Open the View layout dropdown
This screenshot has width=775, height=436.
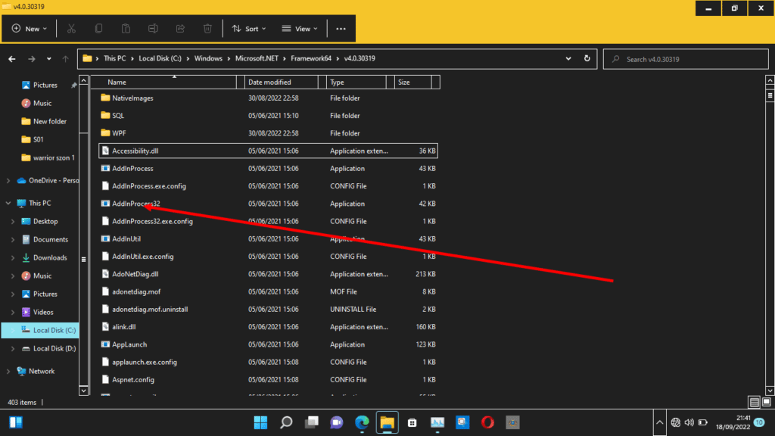(300, 29)
